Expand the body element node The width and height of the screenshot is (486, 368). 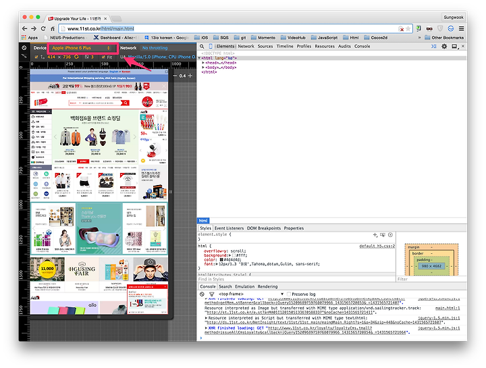(x=203, y=68)
